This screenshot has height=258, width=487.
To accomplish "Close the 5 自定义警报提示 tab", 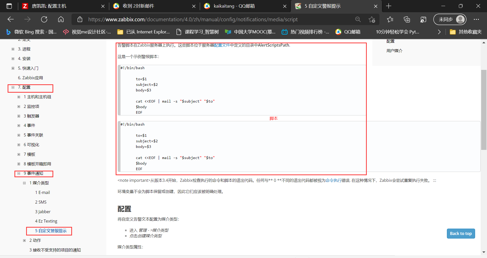I will tap(376, 6).
